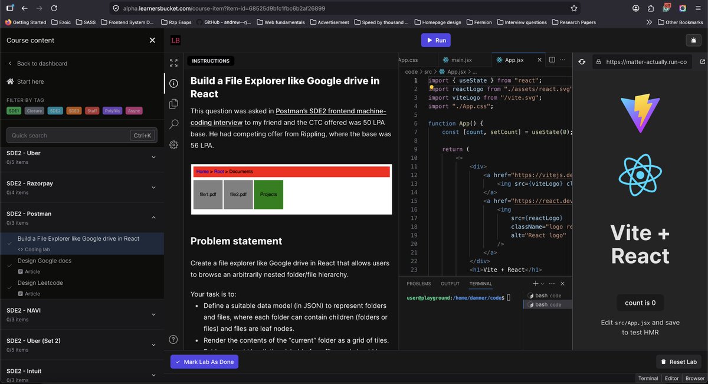
Task: Open the help question mark icon
Action: (x=173, y=339)
